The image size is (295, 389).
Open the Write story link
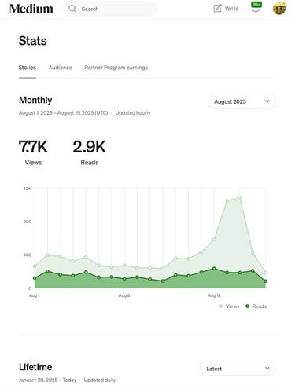(x=226, y=9)
